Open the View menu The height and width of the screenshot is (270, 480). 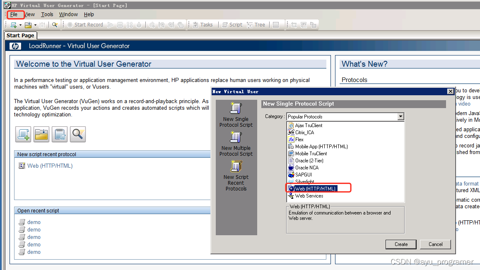[29, 14]
